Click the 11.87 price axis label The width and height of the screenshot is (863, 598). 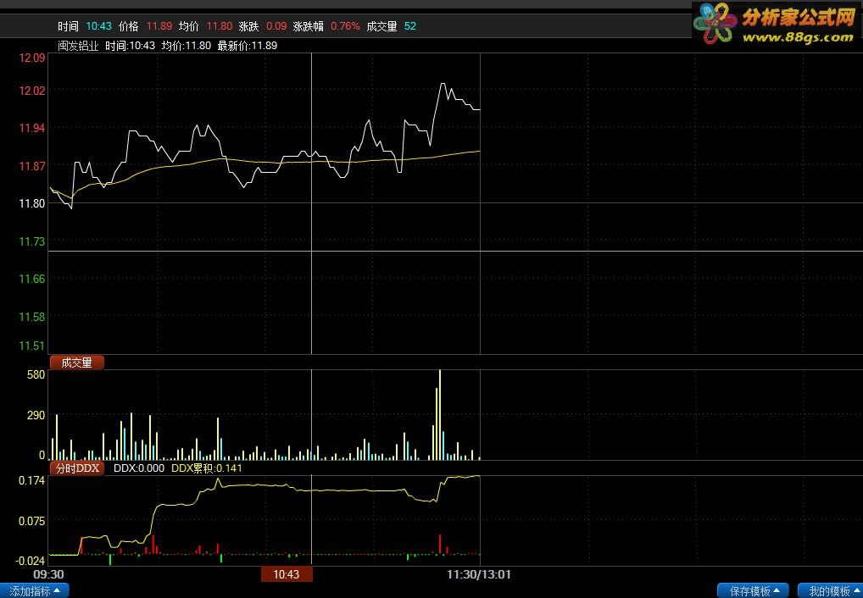click(32, 165)
